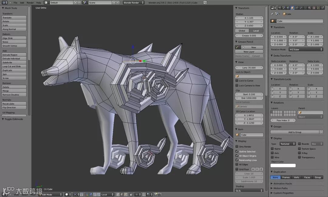Click the pin icon beside Cube breadcrumb
Image resolution: width=328 pixels, height=197 pixels.
pyautogui.click(x=272, y=14)
